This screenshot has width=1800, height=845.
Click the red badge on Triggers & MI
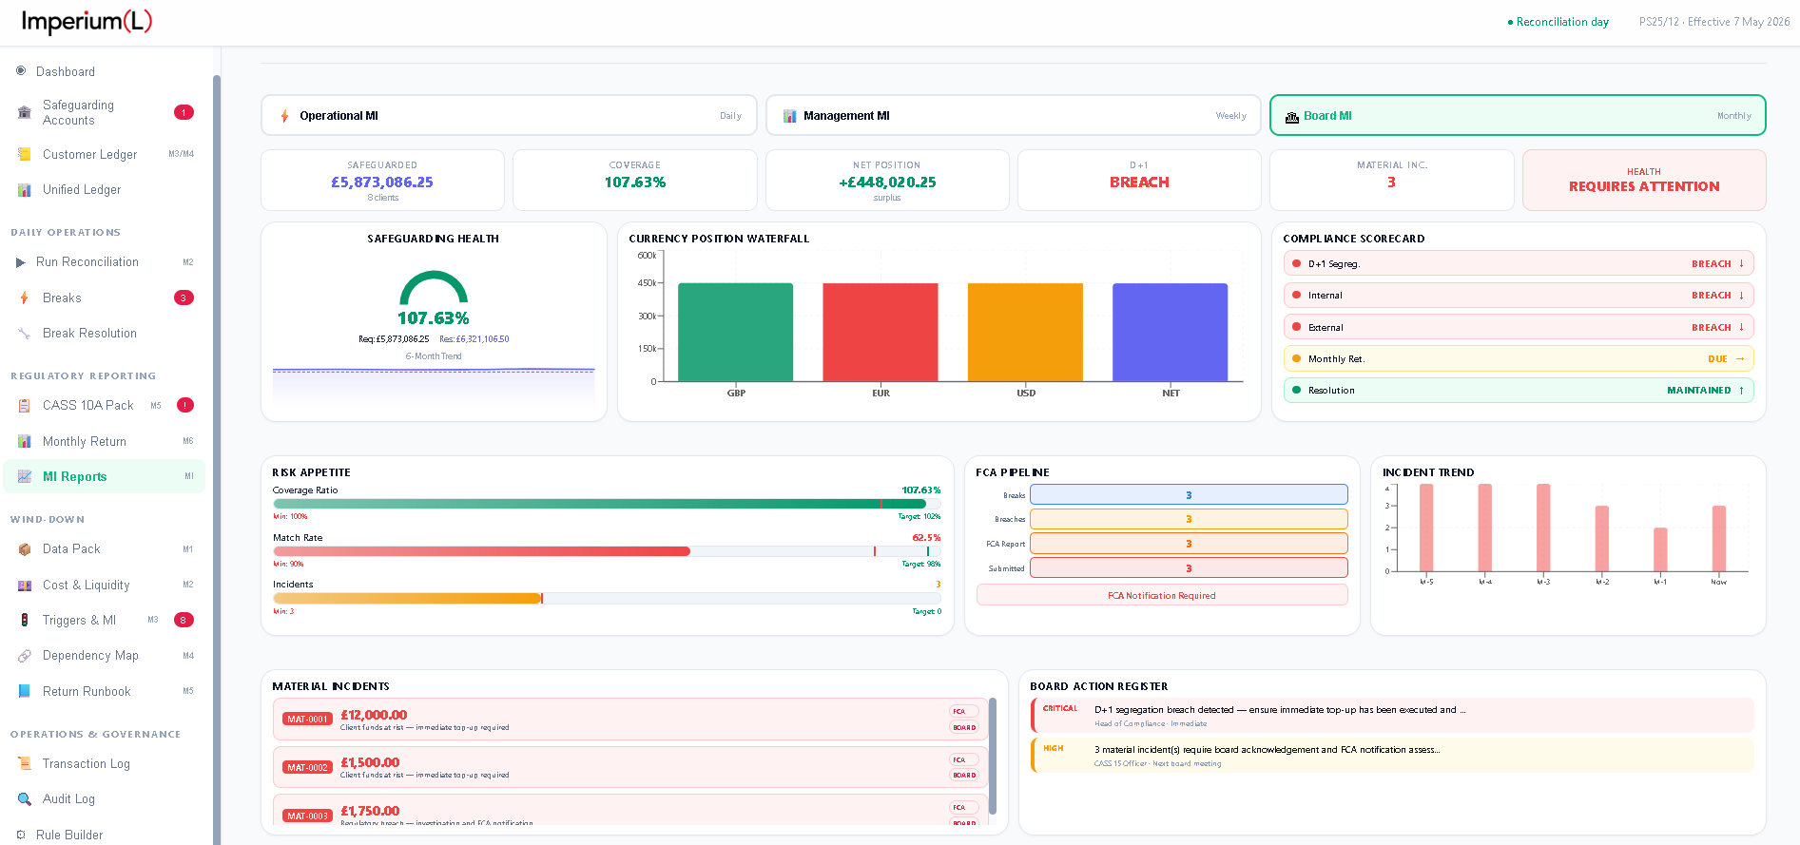tap(184, 620)
